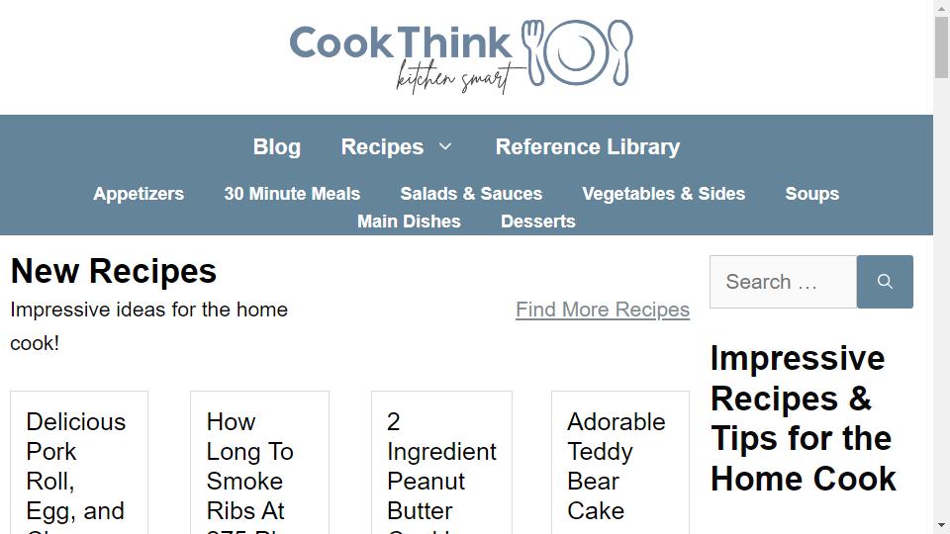Click the Find More Recipes link
Image resolution: width=950 pixels, height=534 pixels.
tap(603, 310)
